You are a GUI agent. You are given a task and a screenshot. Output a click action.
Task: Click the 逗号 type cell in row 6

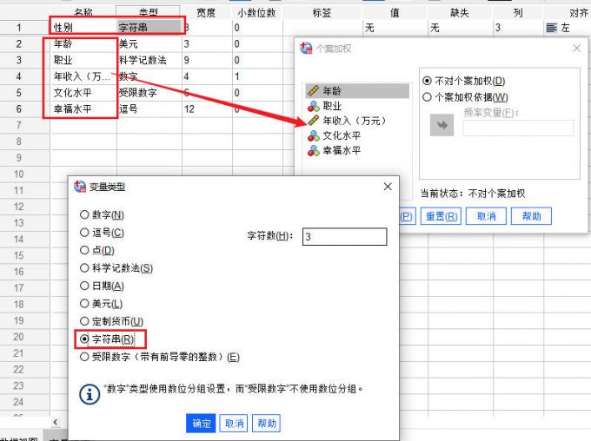point(149,109)
